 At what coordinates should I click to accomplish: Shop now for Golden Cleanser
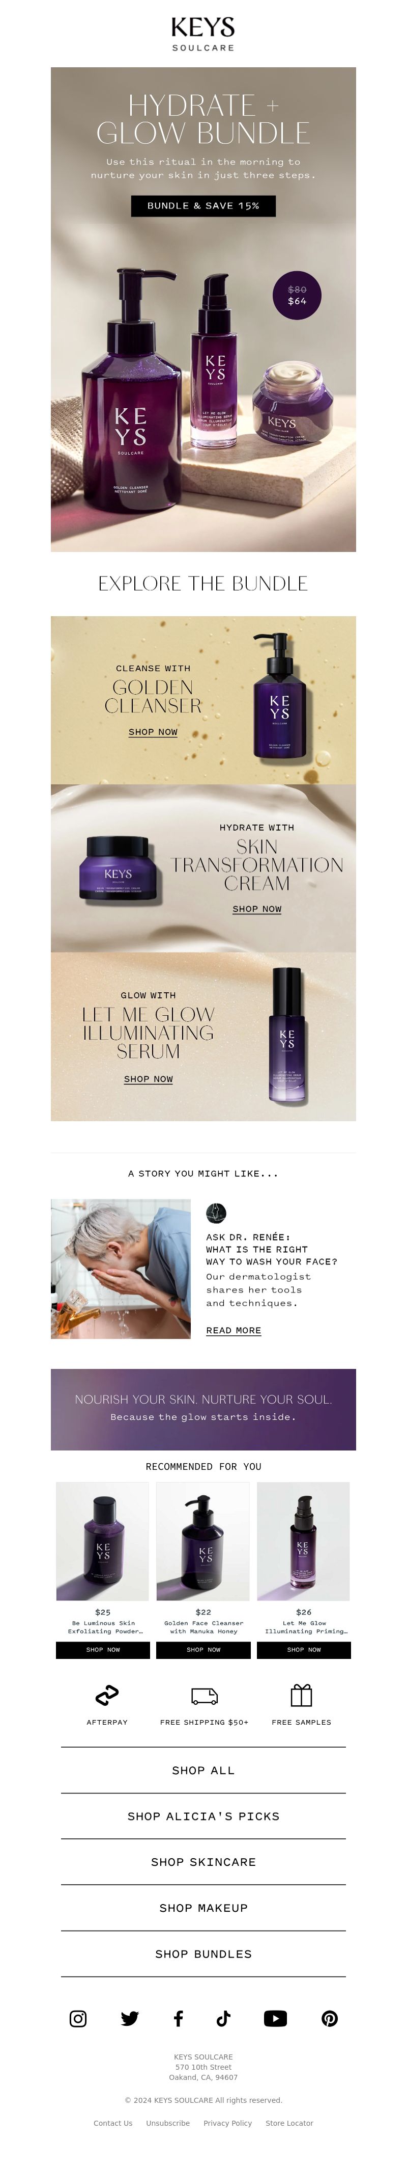(x=153, y=732)
